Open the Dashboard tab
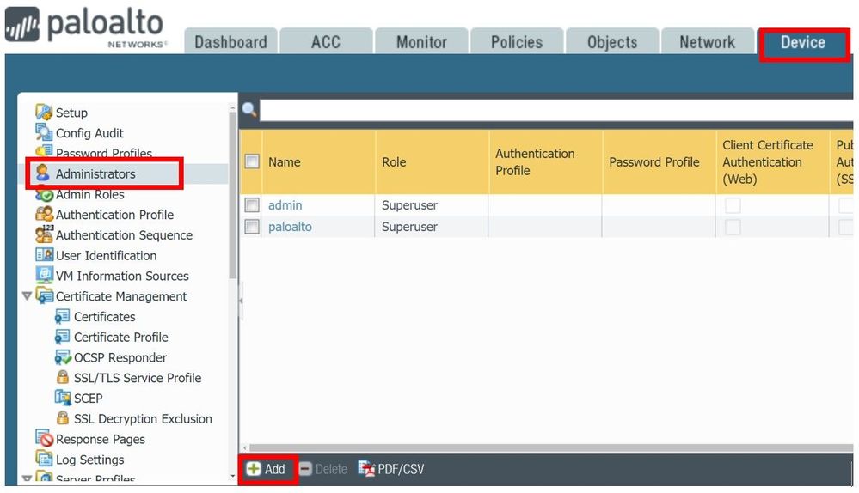Screen dimensions: 859x493 [x=230, y=41]
